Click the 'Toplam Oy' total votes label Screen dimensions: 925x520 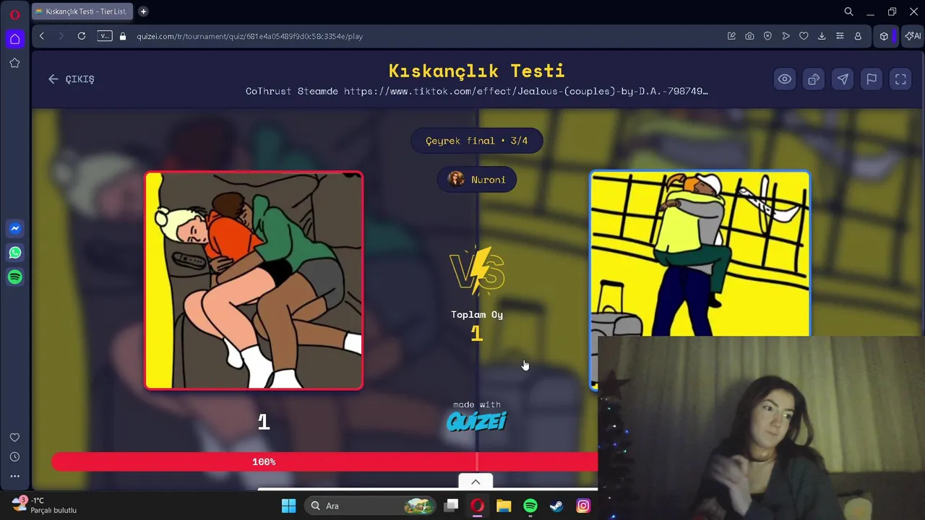point(477,315)
